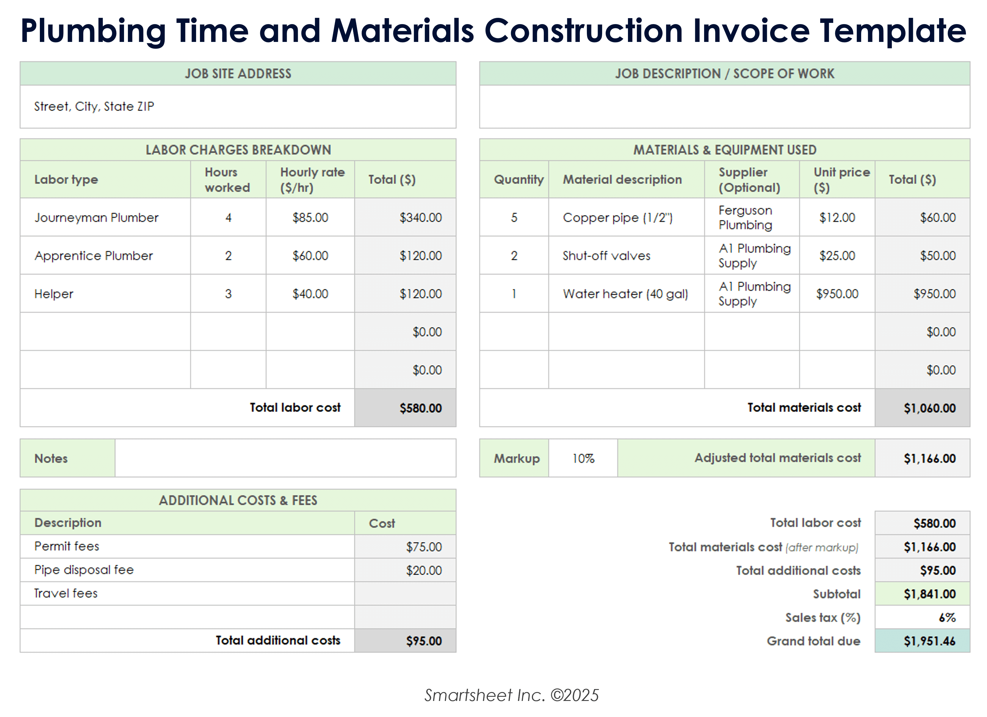Viewport: 987px width, 717px height.
Task: Select Helper hourly rate $40.00 cell
Action: point(310,294)
